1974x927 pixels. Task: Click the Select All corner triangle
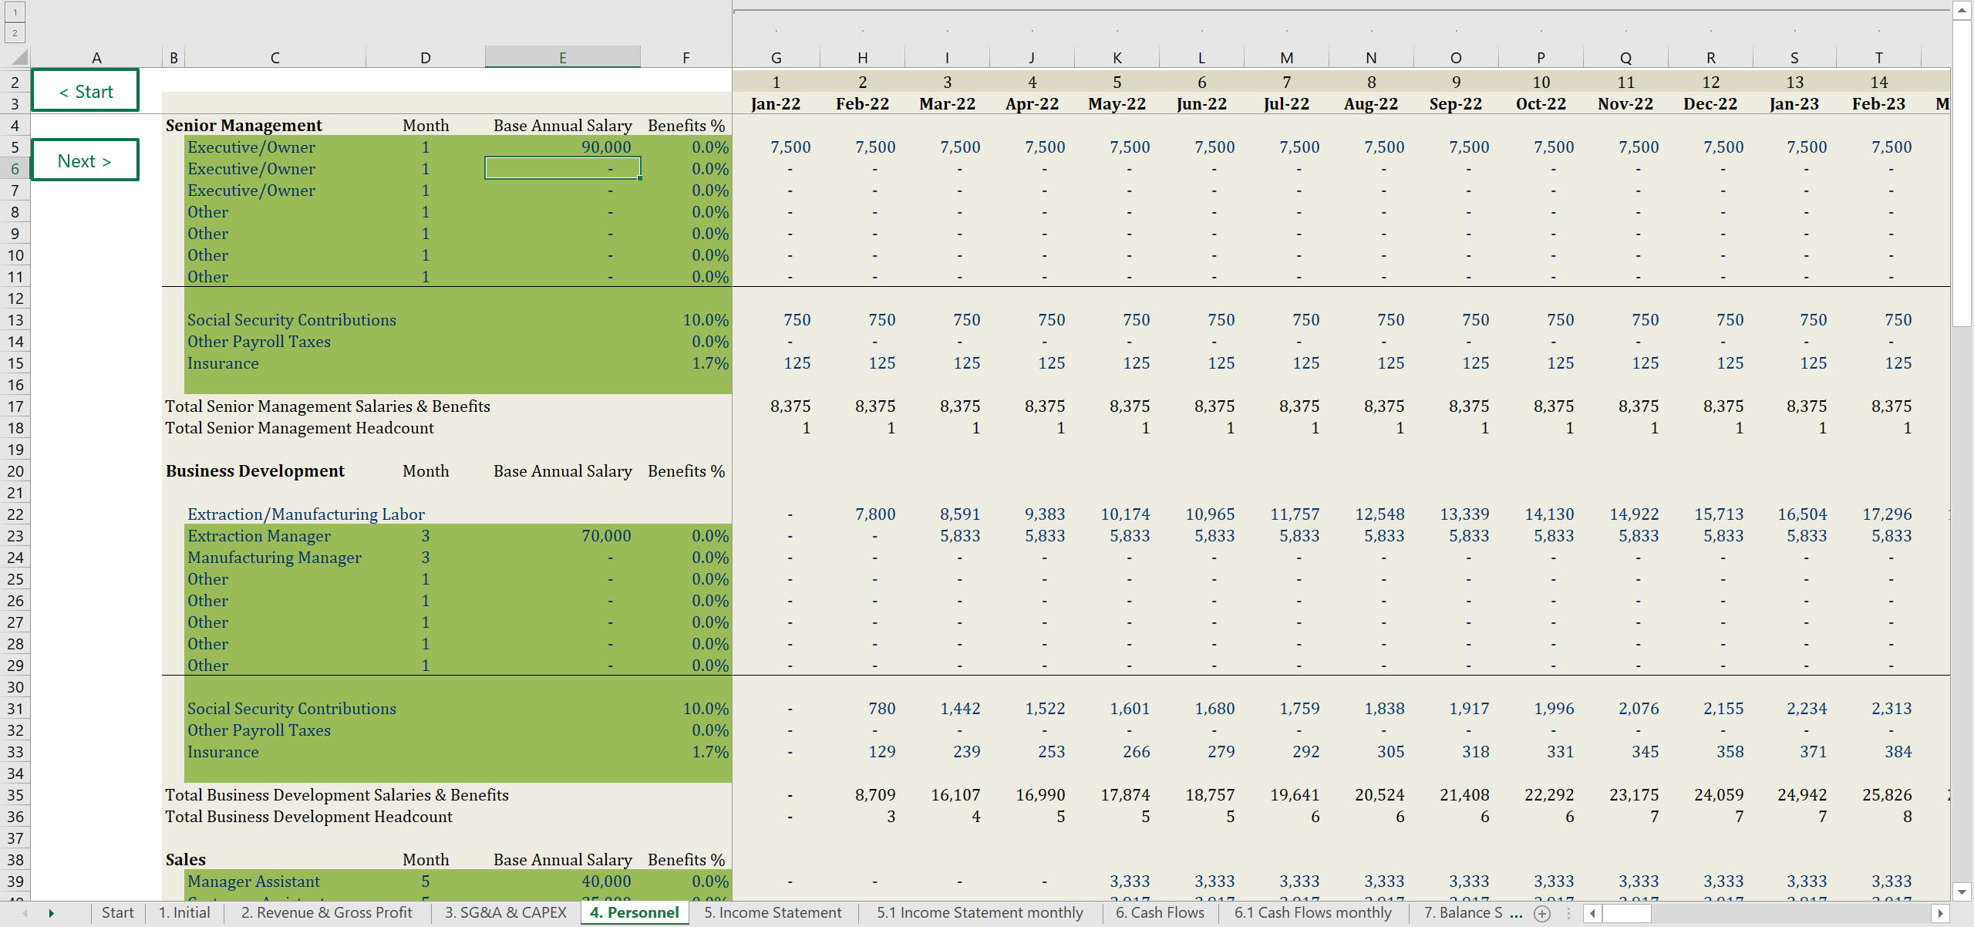[x=20, y=57]
